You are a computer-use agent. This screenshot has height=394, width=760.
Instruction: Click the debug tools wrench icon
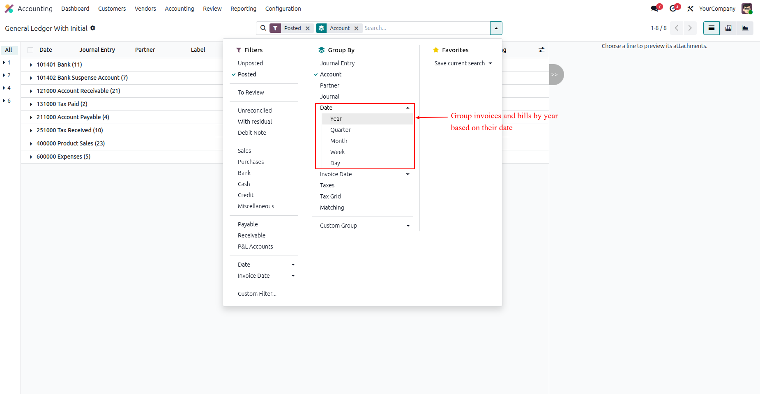tap(691, 9)
